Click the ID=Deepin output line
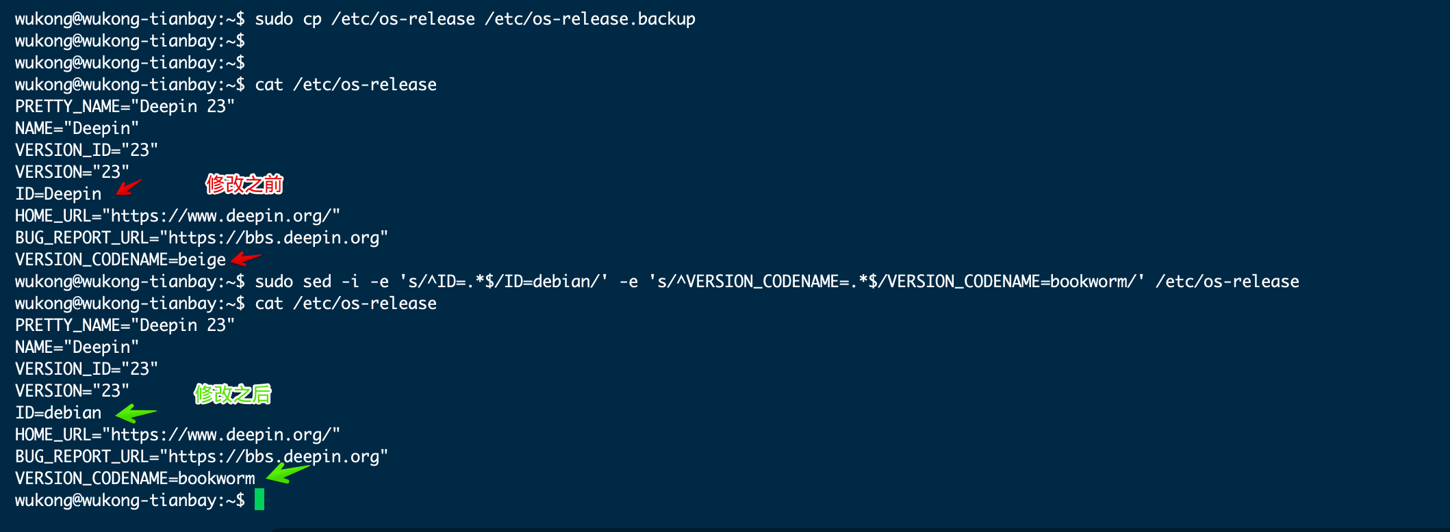Viewport: 1450px width, 532px height. click(58, 194)
